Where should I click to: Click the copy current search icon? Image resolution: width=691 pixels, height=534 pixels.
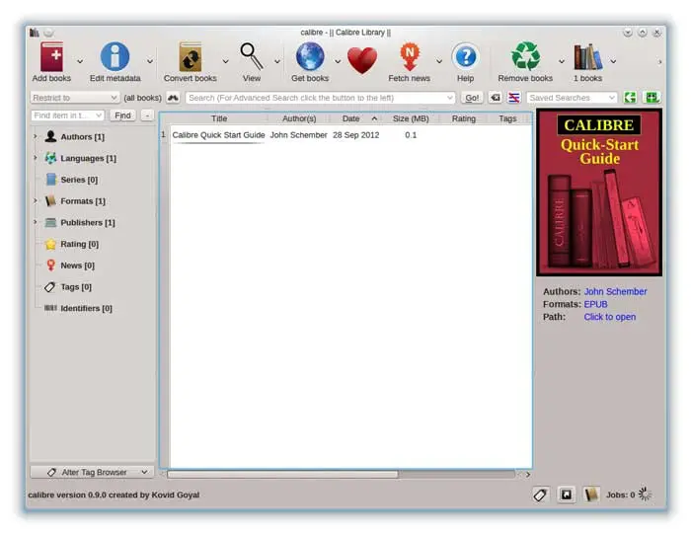[630, 98]
